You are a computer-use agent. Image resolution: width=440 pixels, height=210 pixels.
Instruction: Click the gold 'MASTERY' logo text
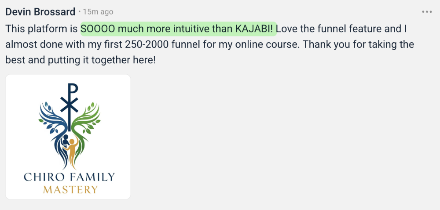70,190
